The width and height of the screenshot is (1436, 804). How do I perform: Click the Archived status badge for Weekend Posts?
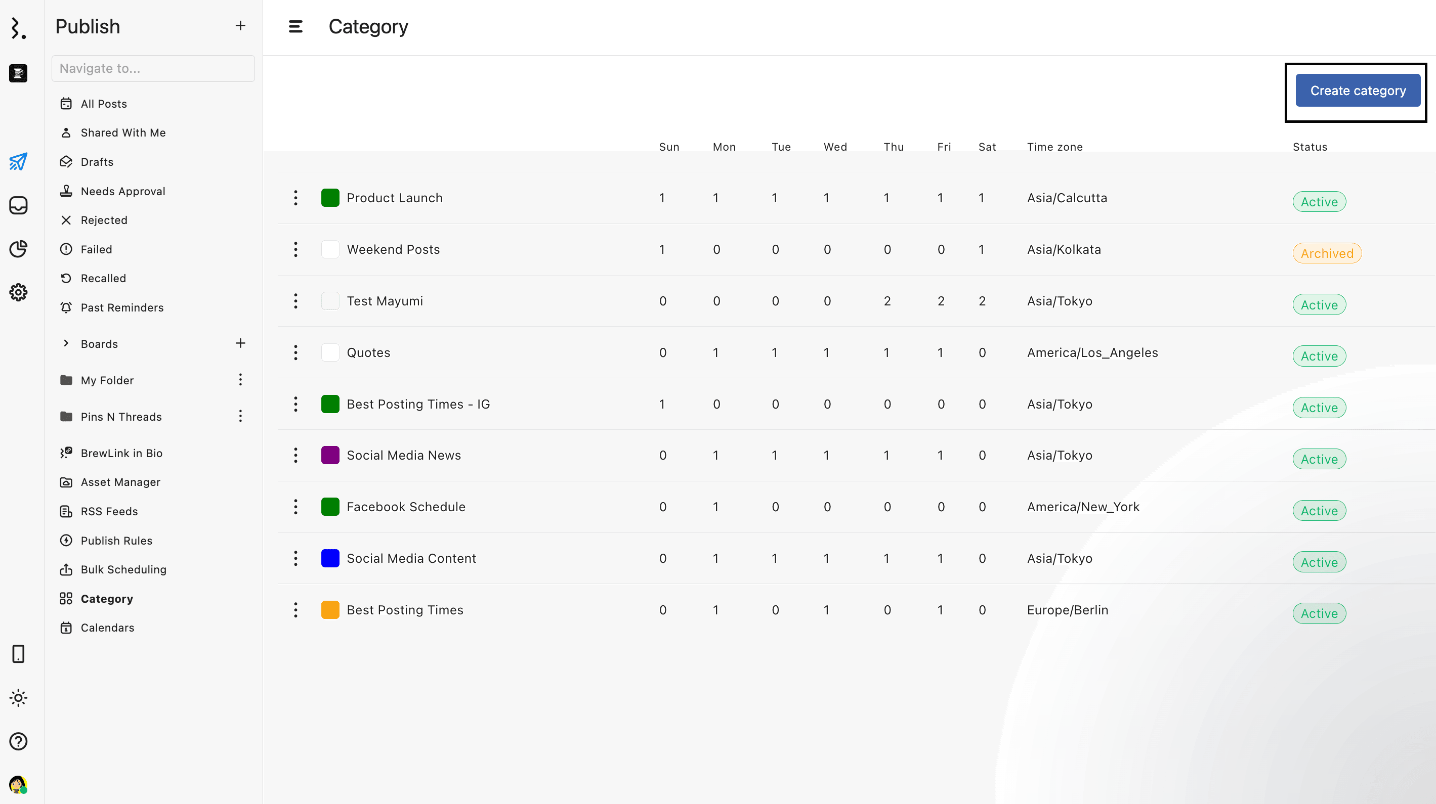[1327, 253]
